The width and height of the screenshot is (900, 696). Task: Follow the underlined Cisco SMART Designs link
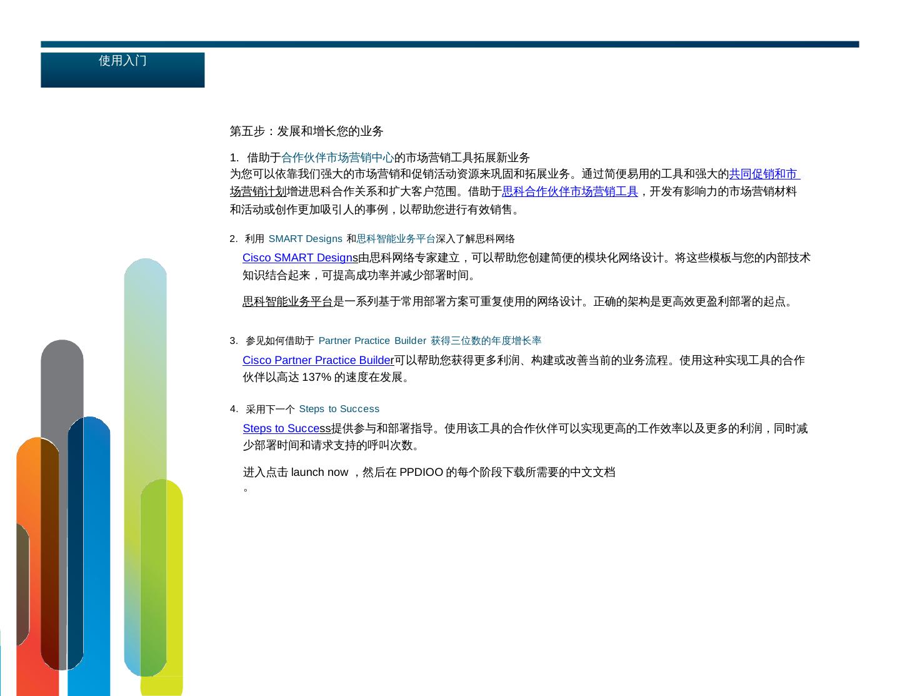[x=301, y=258]
